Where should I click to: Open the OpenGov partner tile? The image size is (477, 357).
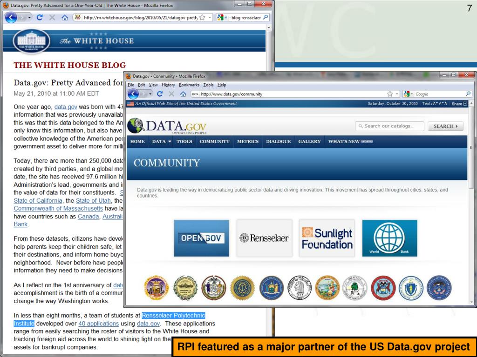[x=201, y=238]
